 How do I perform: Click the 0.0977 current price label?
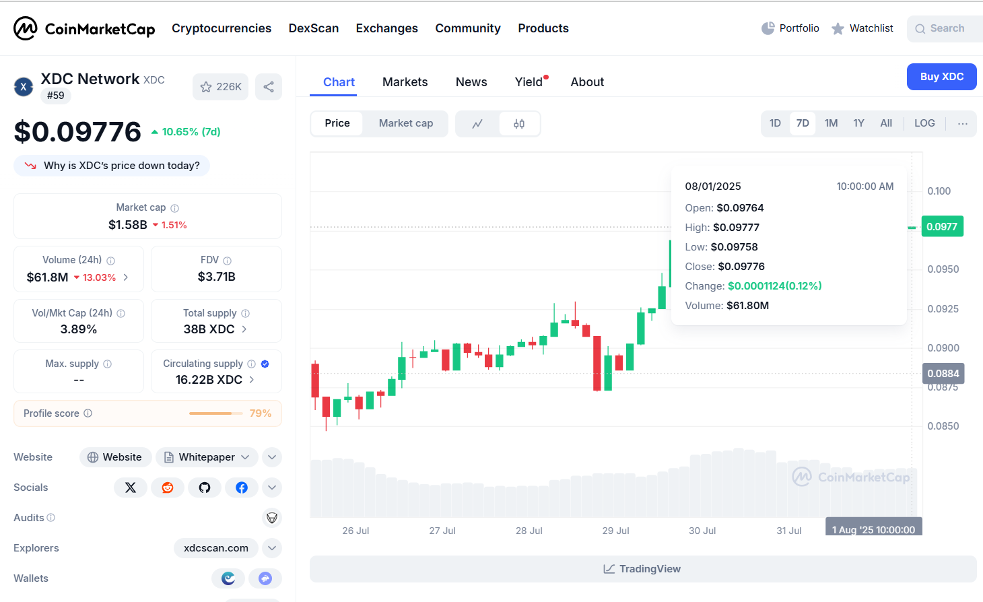(943, 227)
